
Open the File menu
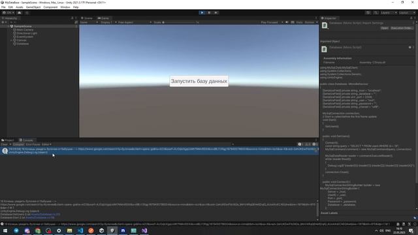click(x=3, y=7)
